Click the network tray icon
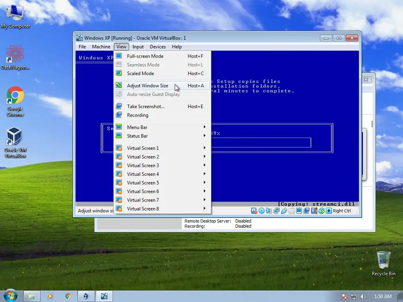The height and width of the screenshot is (302, 403). click(354, 296)
